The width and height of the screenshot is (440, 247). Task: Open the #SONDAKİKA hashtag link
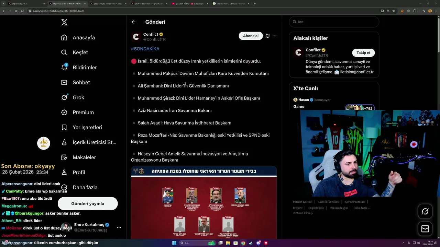(145, 49)
